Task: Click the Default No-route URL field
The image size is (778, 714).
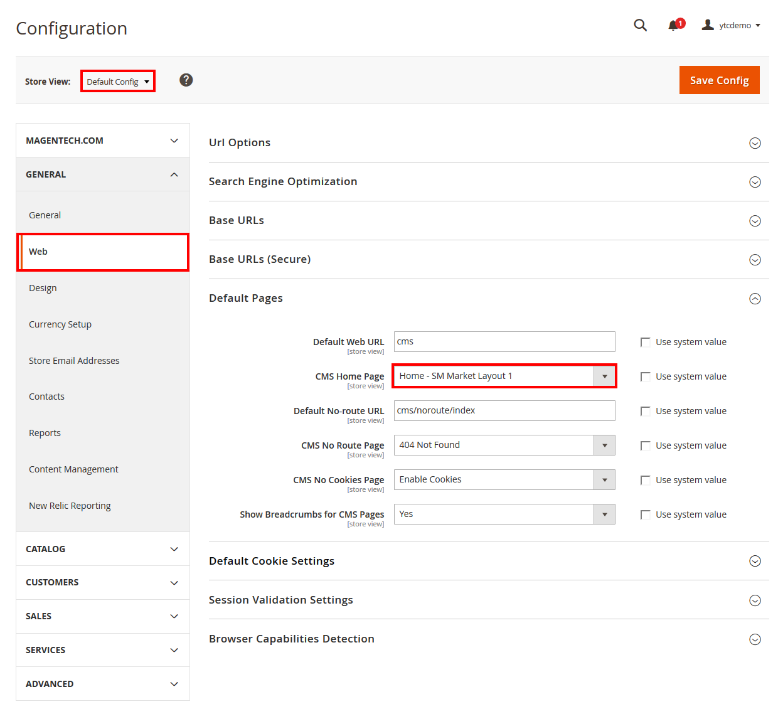Action: (x=504, y=410)
